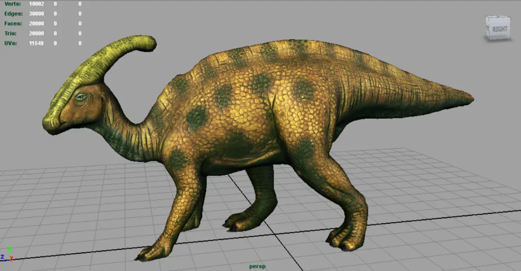This screenshot has width=521, height=271.
Task: Click the 'Edges:' heads-up display label
Action: (x=13, y=13)
